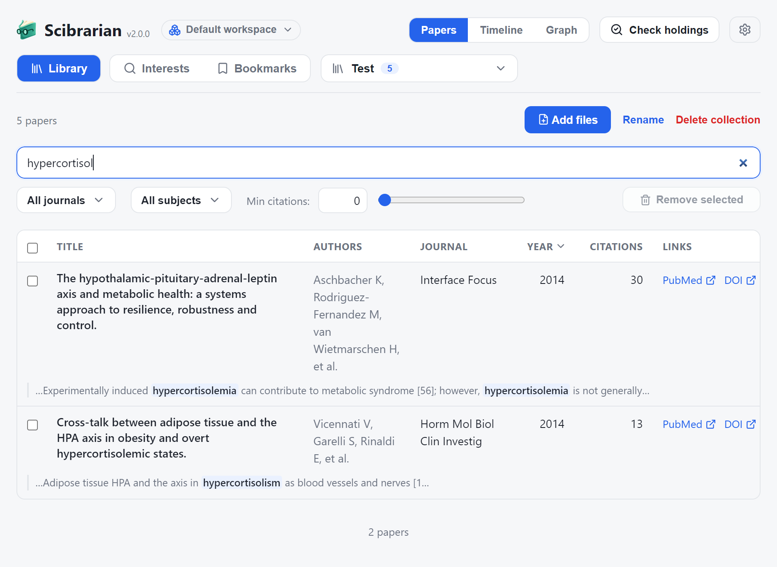
Task: Sort by the YEAR column header
Action: click(x=546, y=246)
